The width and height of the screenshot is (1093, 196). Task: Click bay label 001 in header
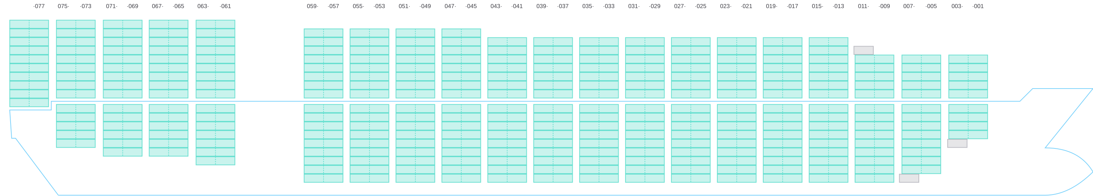point(978,6)
